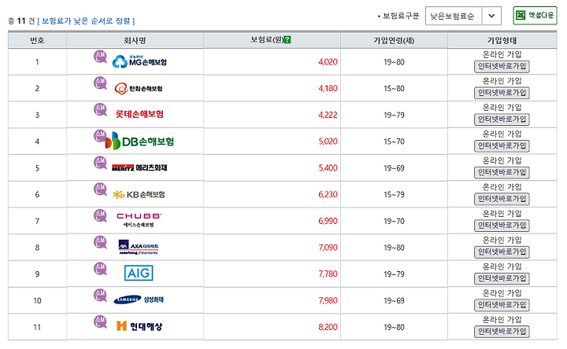Click the DB손해보험 company logo
This screenshot has height=349, width=567.
click(x=139, y=141)
